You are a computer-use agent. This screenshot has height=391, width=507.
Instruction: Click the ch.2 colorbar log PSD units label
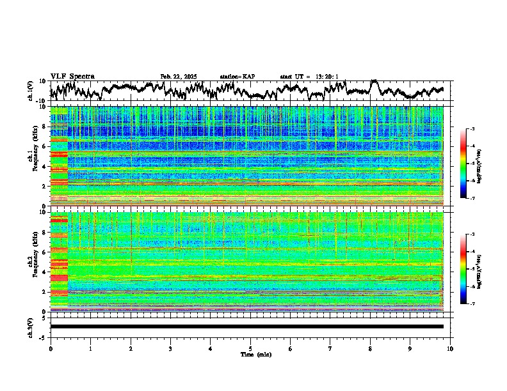click(x=479, y=272)
